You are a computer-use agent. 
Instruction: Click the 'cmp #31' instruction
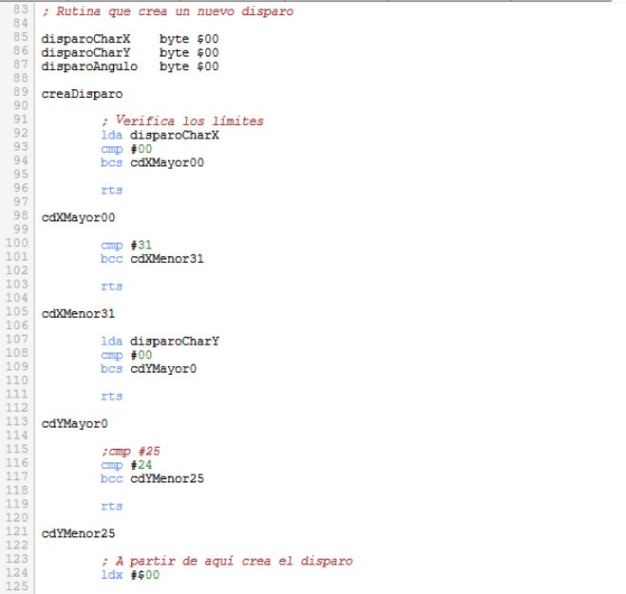click(x=126, y=245)
